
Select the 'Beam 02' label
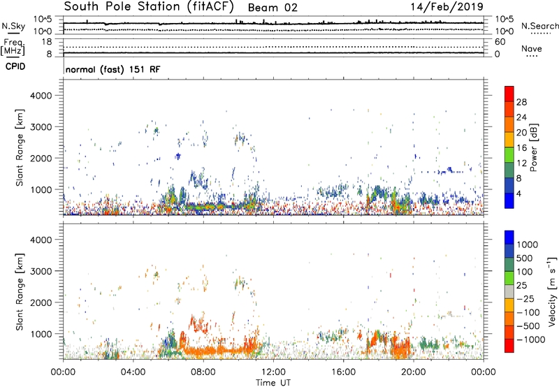273,8
